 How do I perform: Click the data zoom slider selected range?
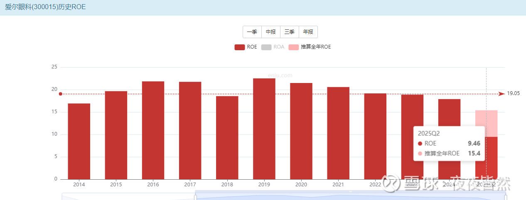click(x=350, y=196)
